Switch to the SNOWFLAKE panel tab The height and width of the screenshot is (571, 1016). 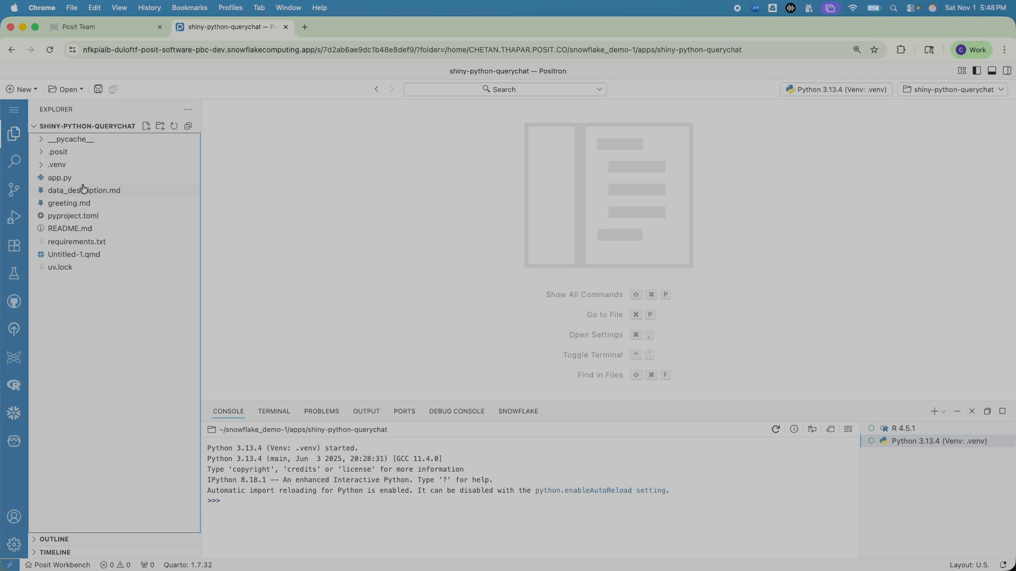518,411
